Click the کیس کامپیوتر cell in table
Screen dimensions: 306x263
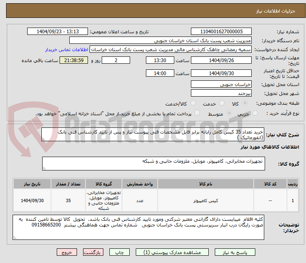pos(205,200)
